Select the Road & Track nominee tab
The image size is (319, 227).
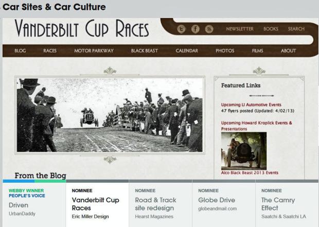[161, 203]
